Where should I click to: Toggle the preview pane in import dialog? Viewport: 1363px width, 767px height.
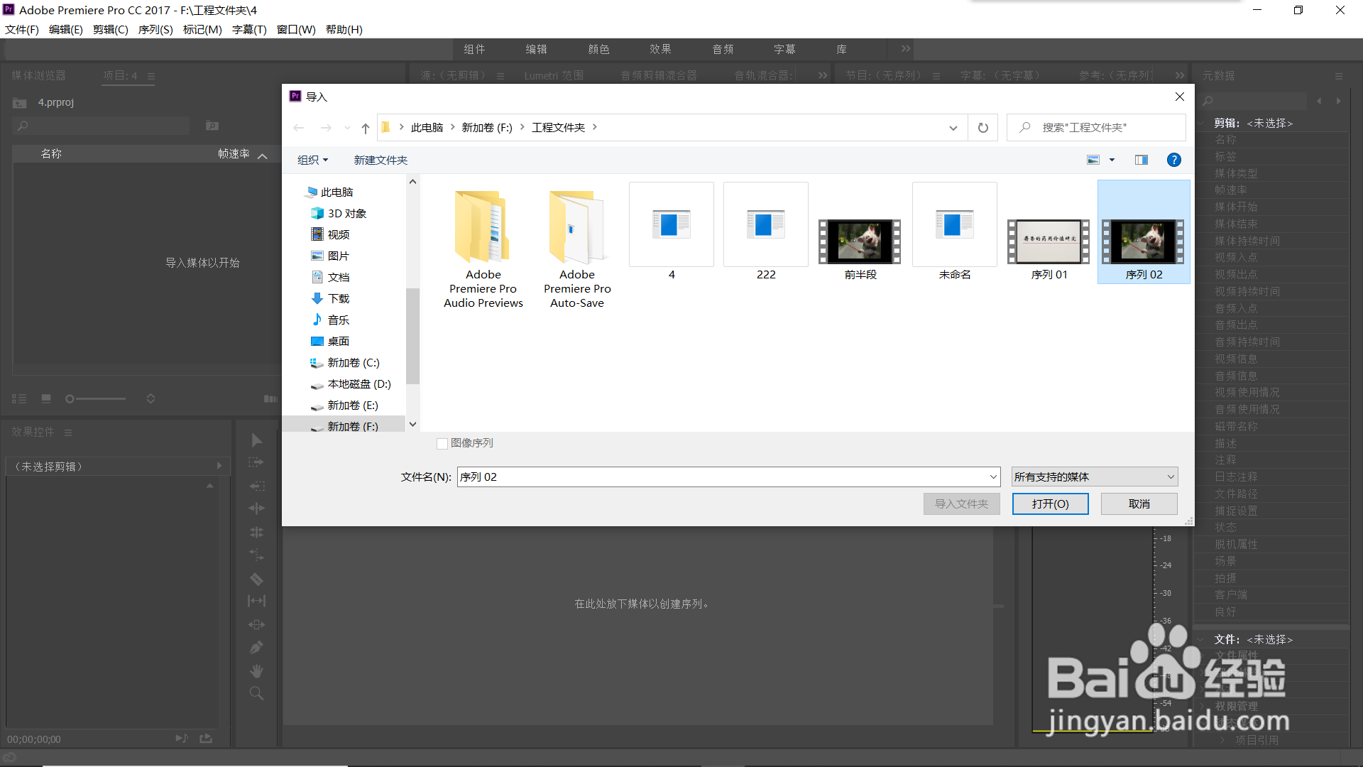pos(1142,160)
